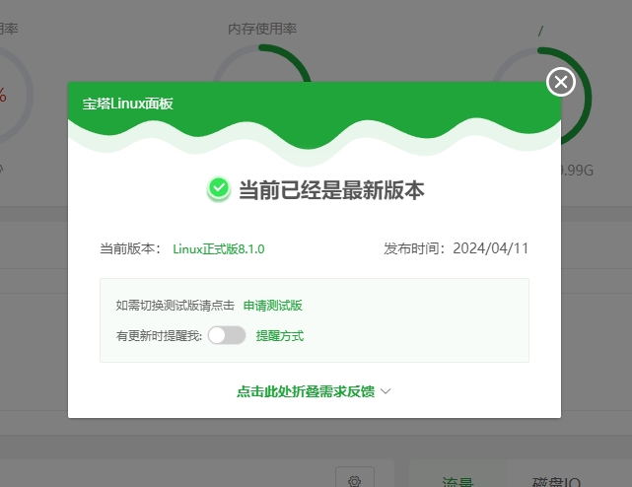Switch to the 磁盘IO tab in the background

(x=556, y=482)
